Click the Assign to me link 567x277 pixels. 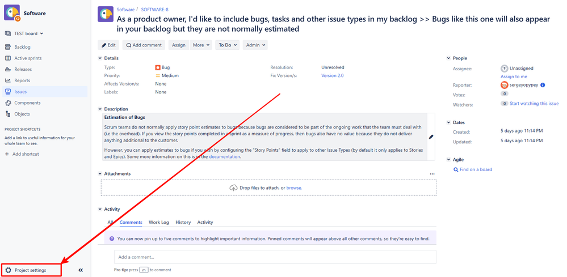(x=514, y=76)
